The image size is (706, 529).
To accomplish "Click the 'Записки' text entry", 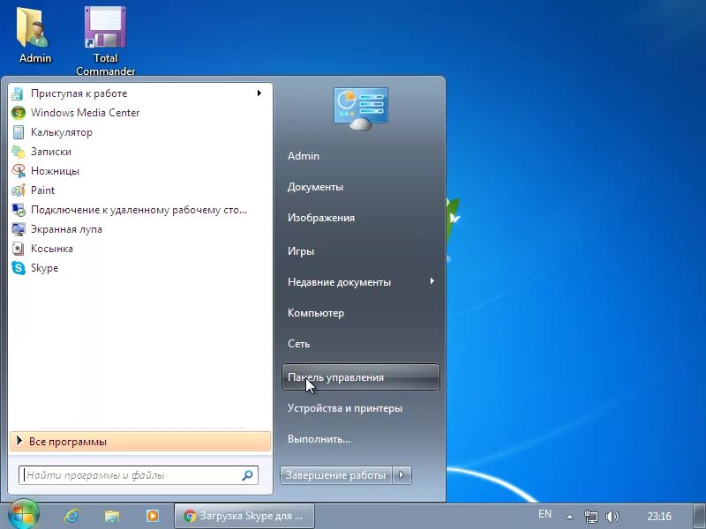I will pyautogui.click(x=51, y=152).
